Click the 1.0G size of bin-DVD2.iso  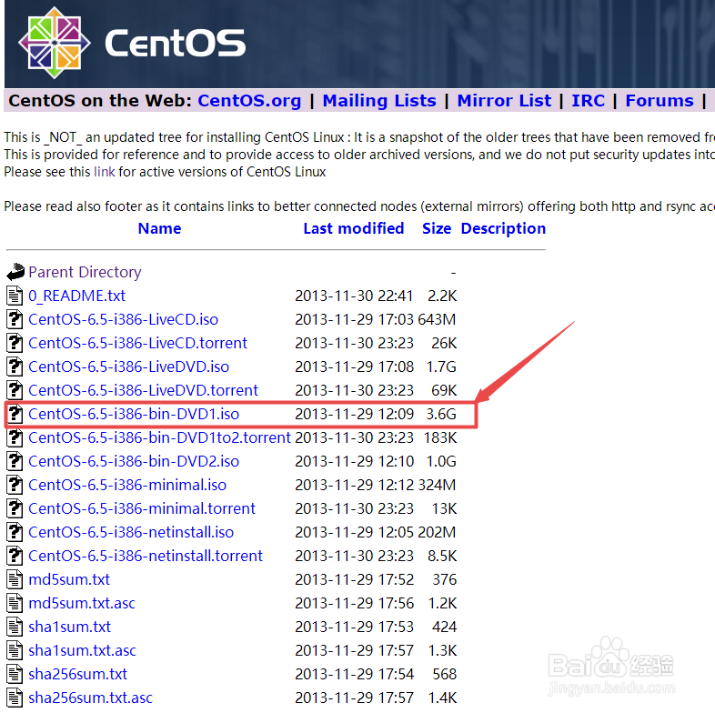click(441, 462)
